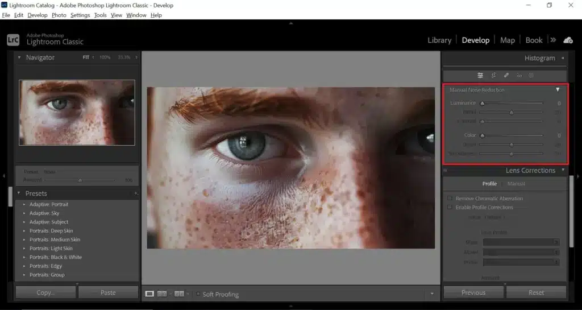This screenshot has width=582, height=310.
Task: Select Profile tab in Lens Corrections
Action: [489, 184]
